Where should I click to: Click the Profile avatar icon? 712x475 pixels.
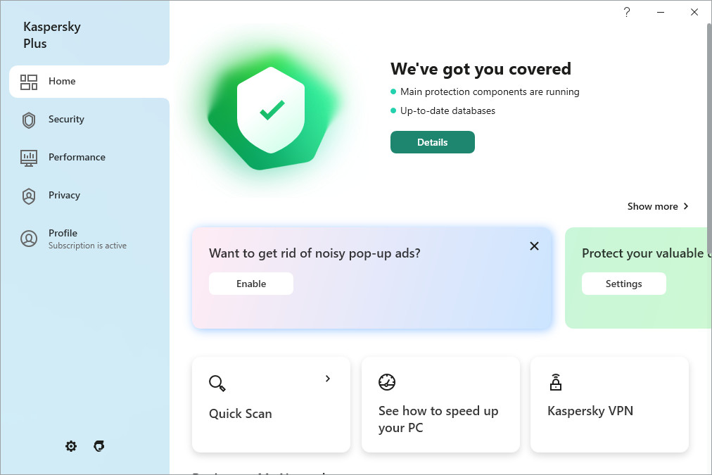29,239
